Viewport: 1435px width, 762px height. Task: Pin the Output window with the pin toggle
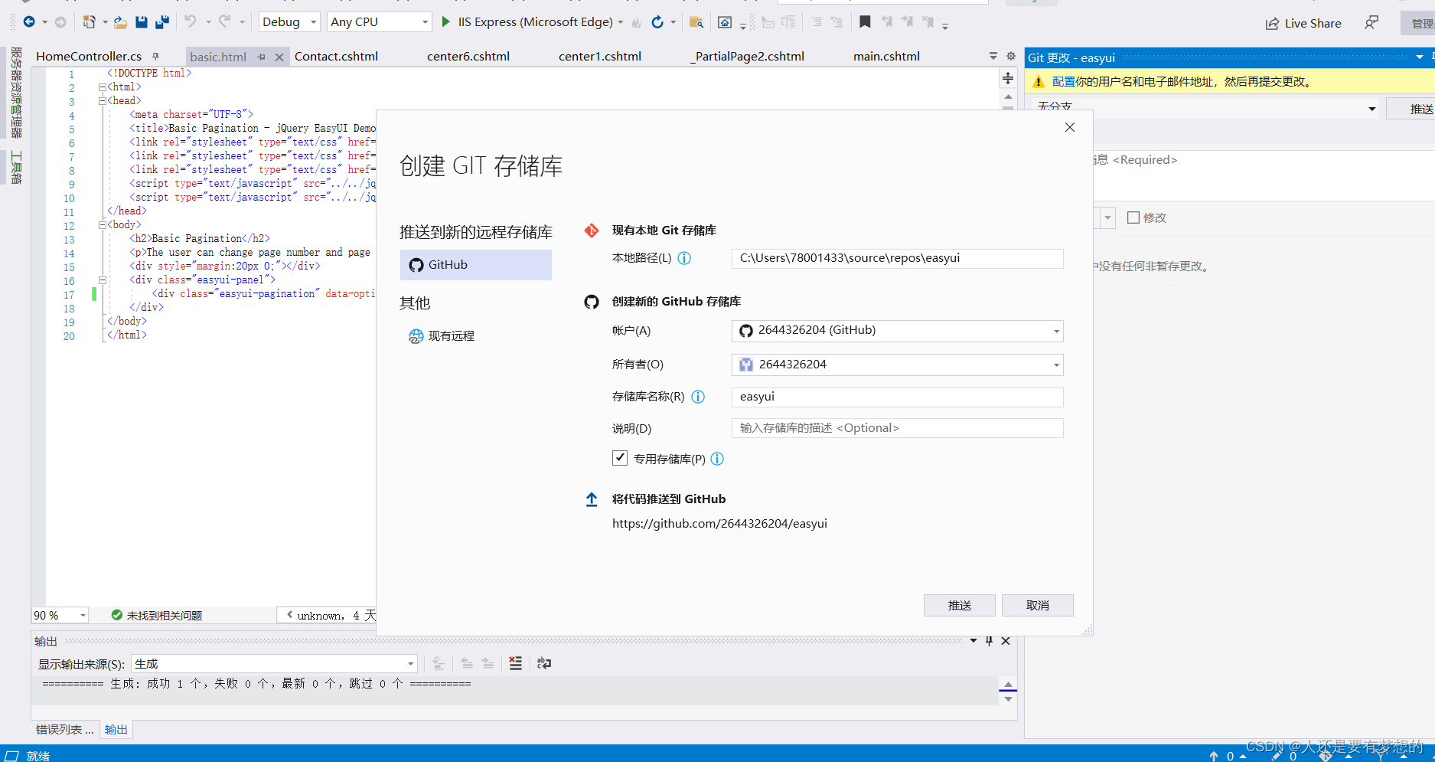coord(989,640)
